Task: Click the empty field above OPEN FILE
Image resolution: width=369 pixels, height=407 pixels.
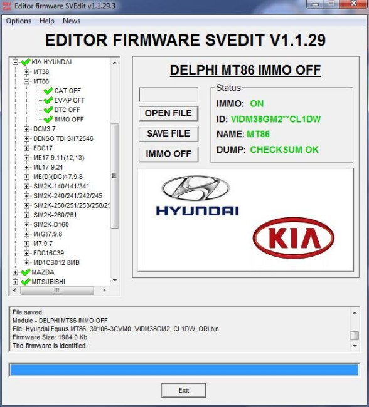Action: (168, 95)
